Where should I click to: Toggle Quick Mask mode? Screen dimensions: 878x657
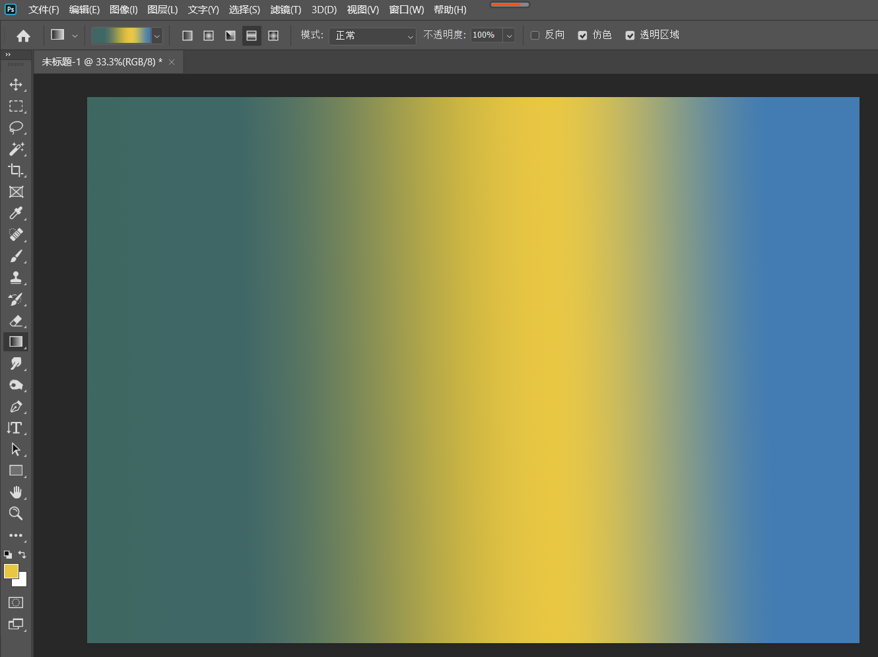click(16, 602)
